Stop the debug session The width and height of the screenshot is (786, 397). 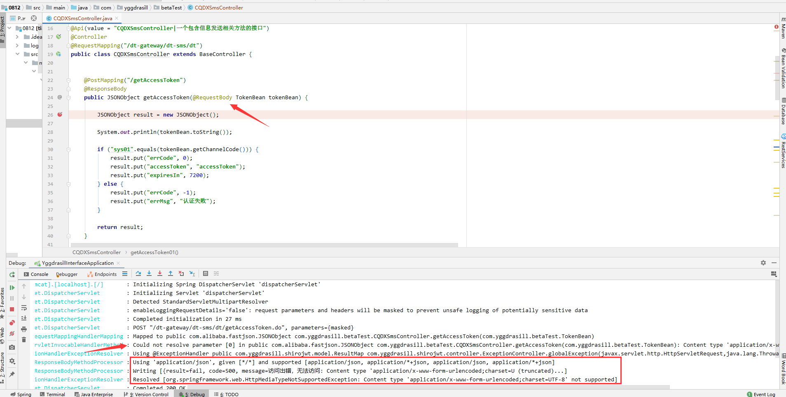12,309
